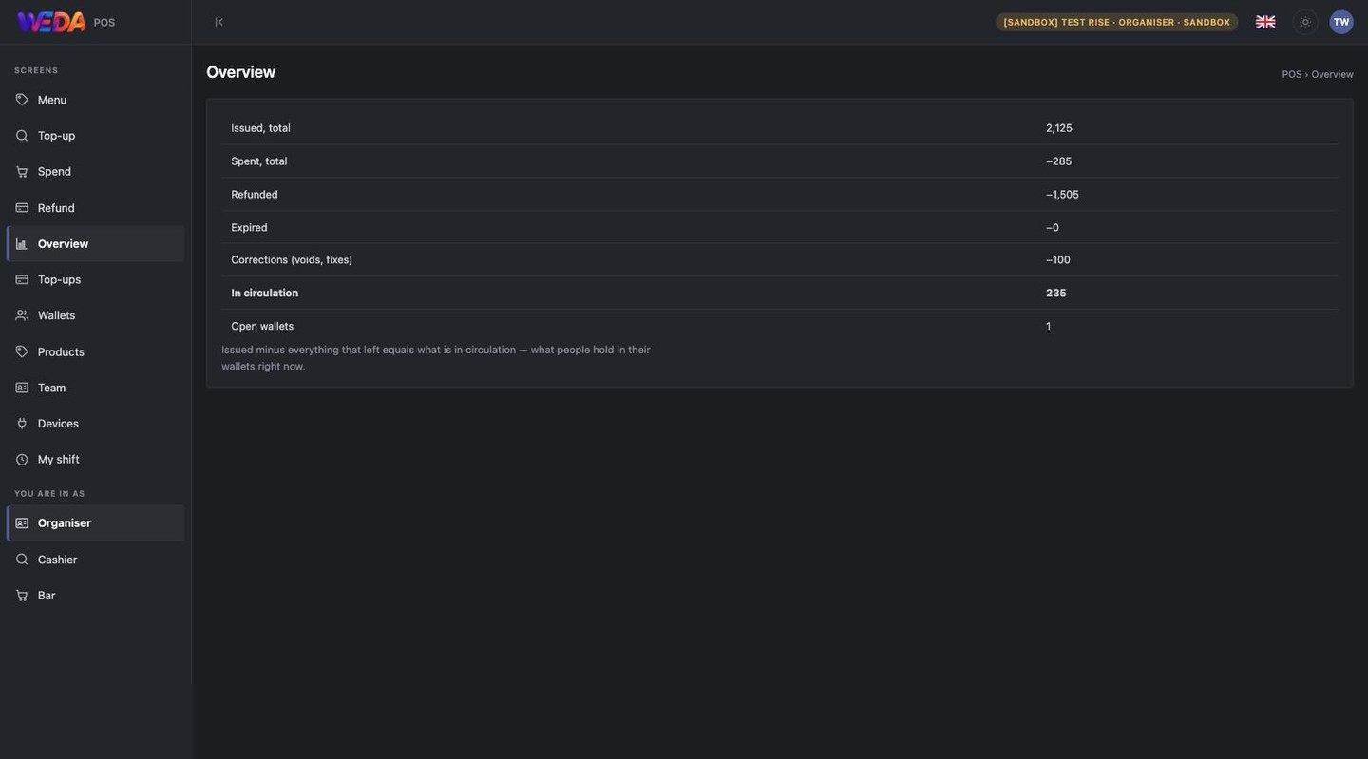Collapse the sidebar with the arrow icon
Screen dimensions: 1368x759
(218, 22)
